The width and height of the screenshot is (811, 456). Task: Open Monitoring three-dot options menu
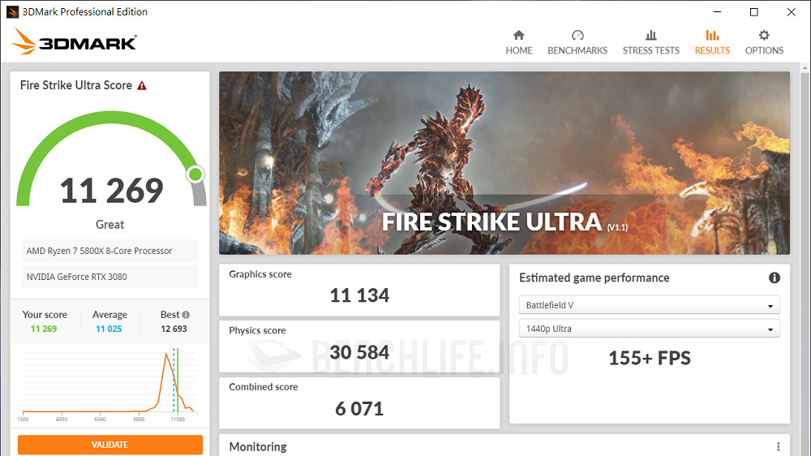778,446
